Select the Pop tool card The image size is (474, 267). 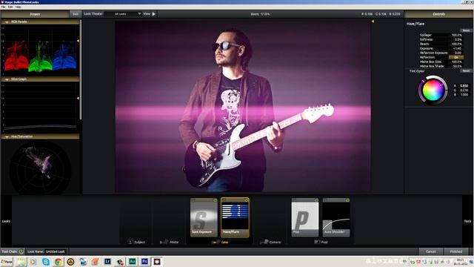pos(304,217)
